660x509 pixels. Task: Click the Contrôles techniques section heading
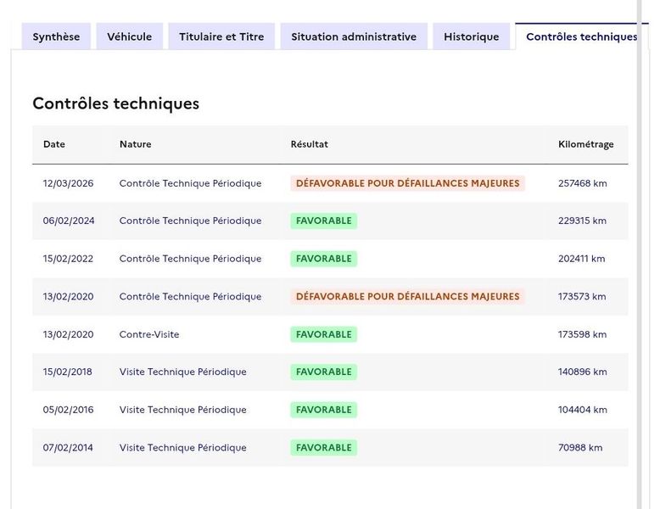click(x=115, y=103)
